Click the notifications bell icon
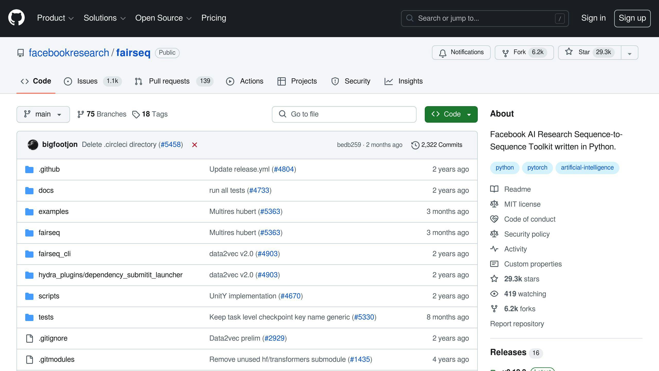 (443, 53)
